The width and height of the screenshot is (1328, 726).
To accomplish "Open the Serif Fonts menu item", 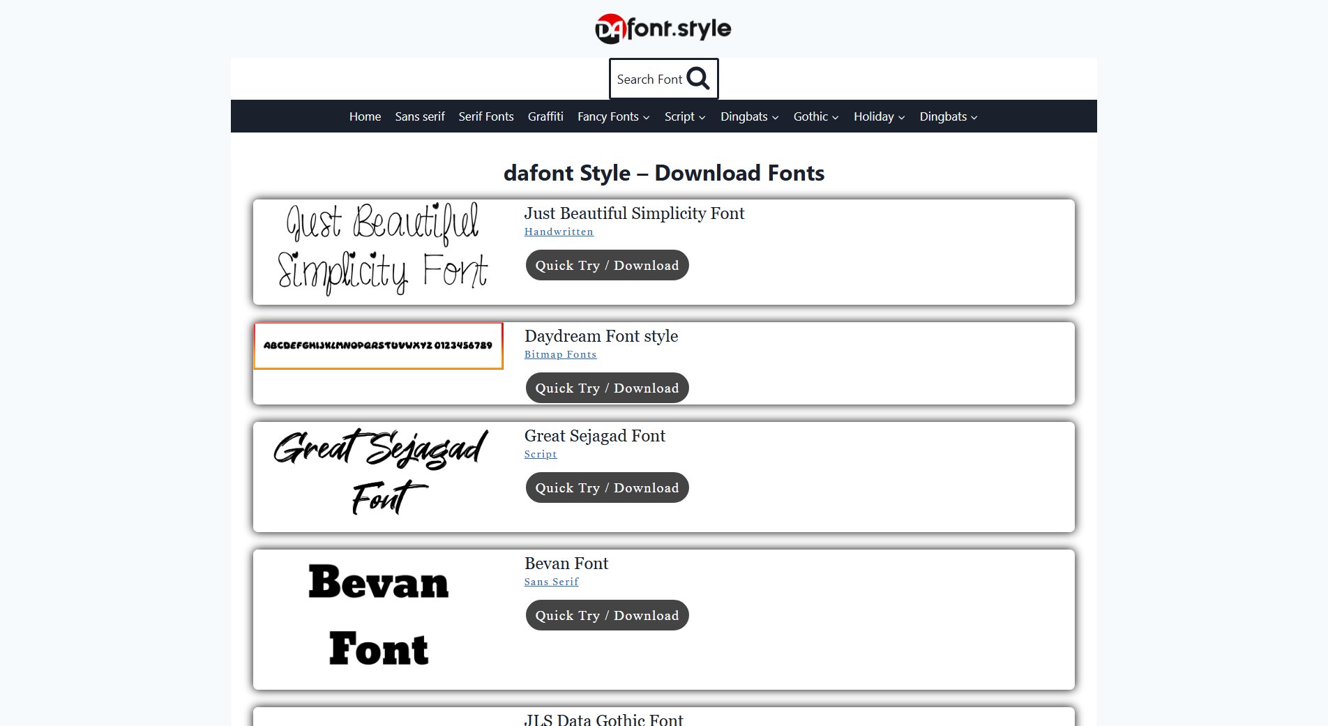I will click(x=486, y=116).
